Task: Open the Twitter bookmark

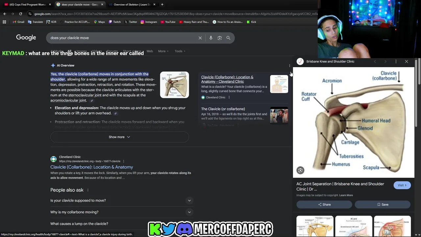Action: coord(131,22)
